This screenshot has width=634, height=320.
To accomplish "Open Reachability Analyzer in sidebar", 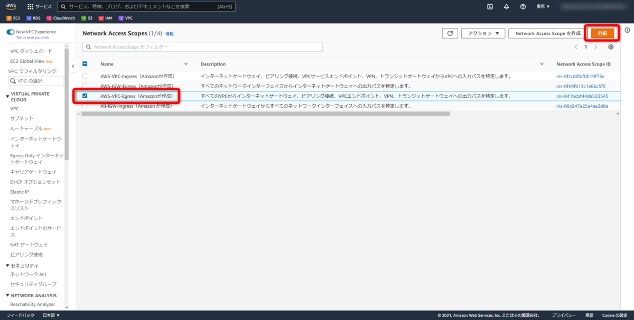I will point(33,304).
